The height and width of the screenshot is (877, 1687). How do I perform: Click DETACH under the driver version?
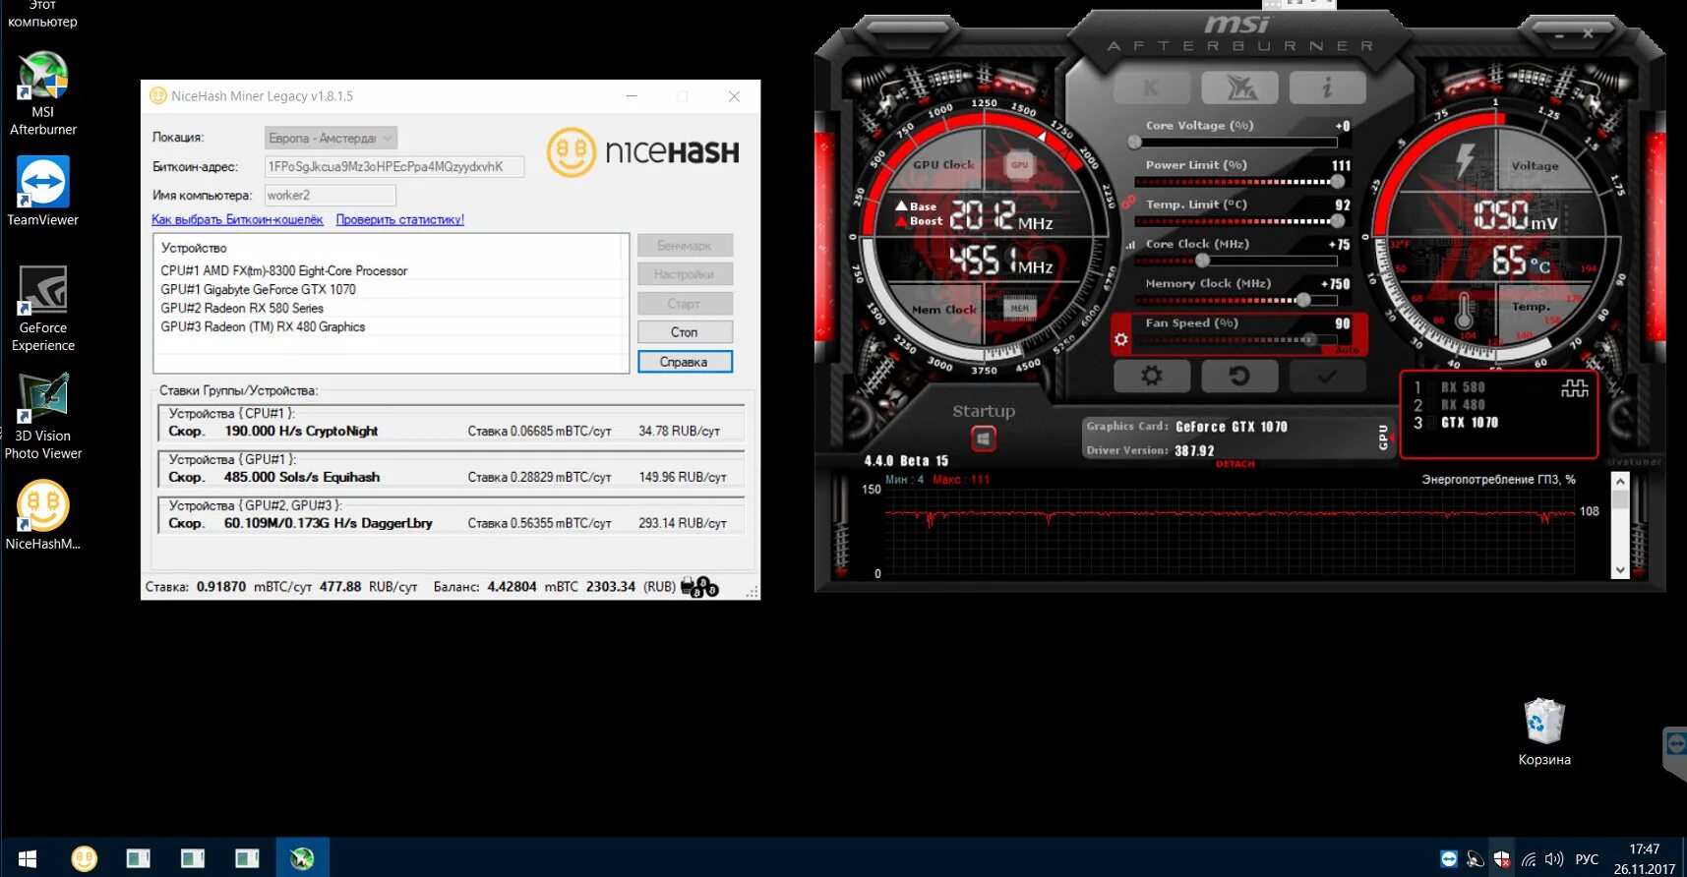point(1235,464)
